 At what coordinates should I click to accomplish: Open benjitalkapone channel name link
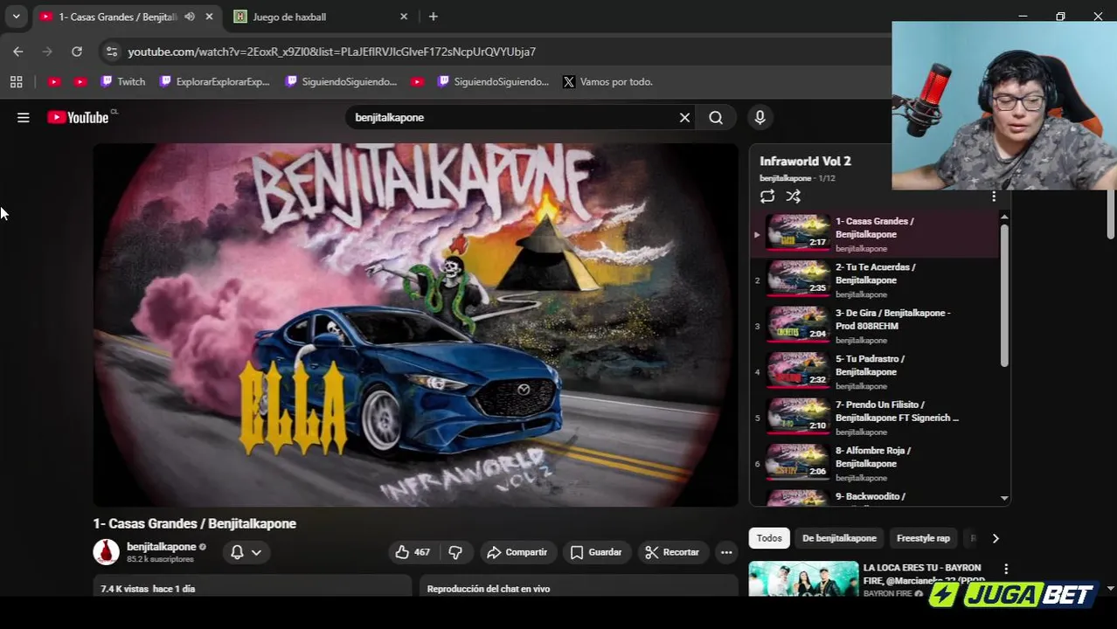coord(162,547)
